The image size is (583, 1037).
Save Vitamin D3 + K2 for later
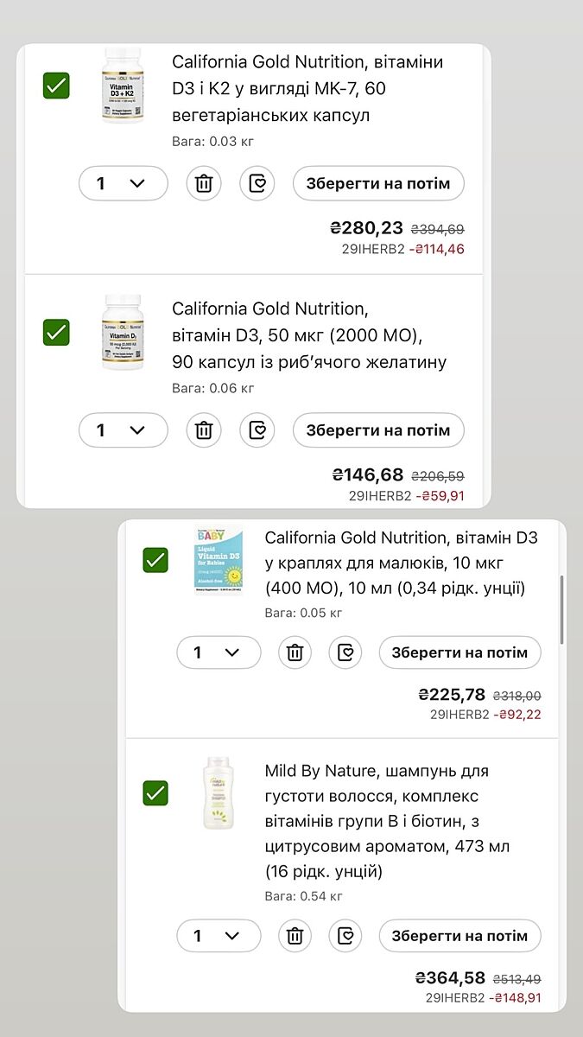tap(377, 183)
